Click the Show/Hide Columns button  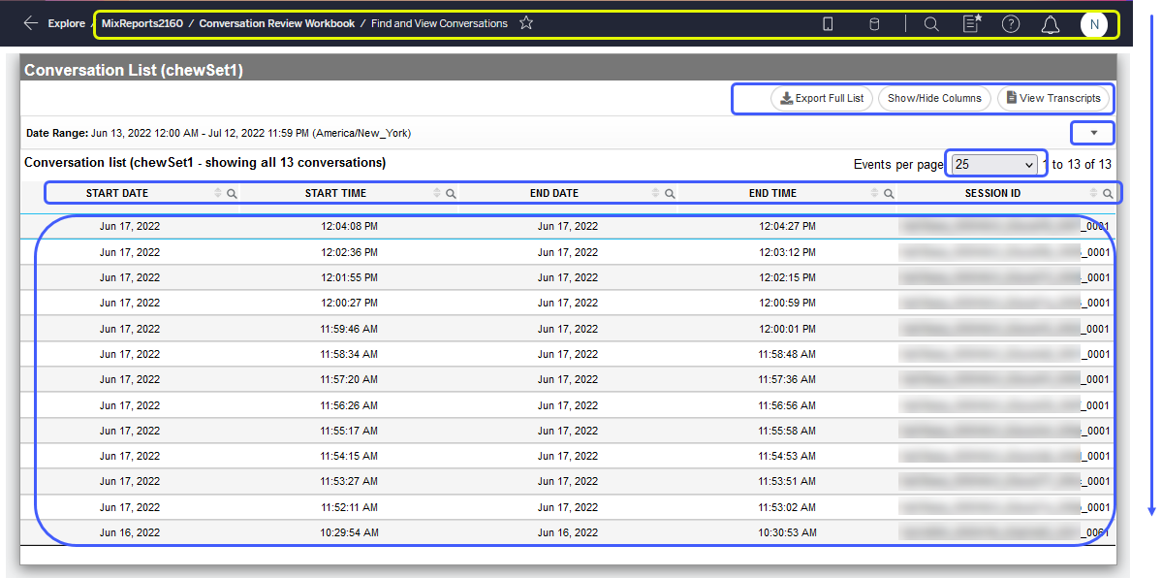click(933, 98)
